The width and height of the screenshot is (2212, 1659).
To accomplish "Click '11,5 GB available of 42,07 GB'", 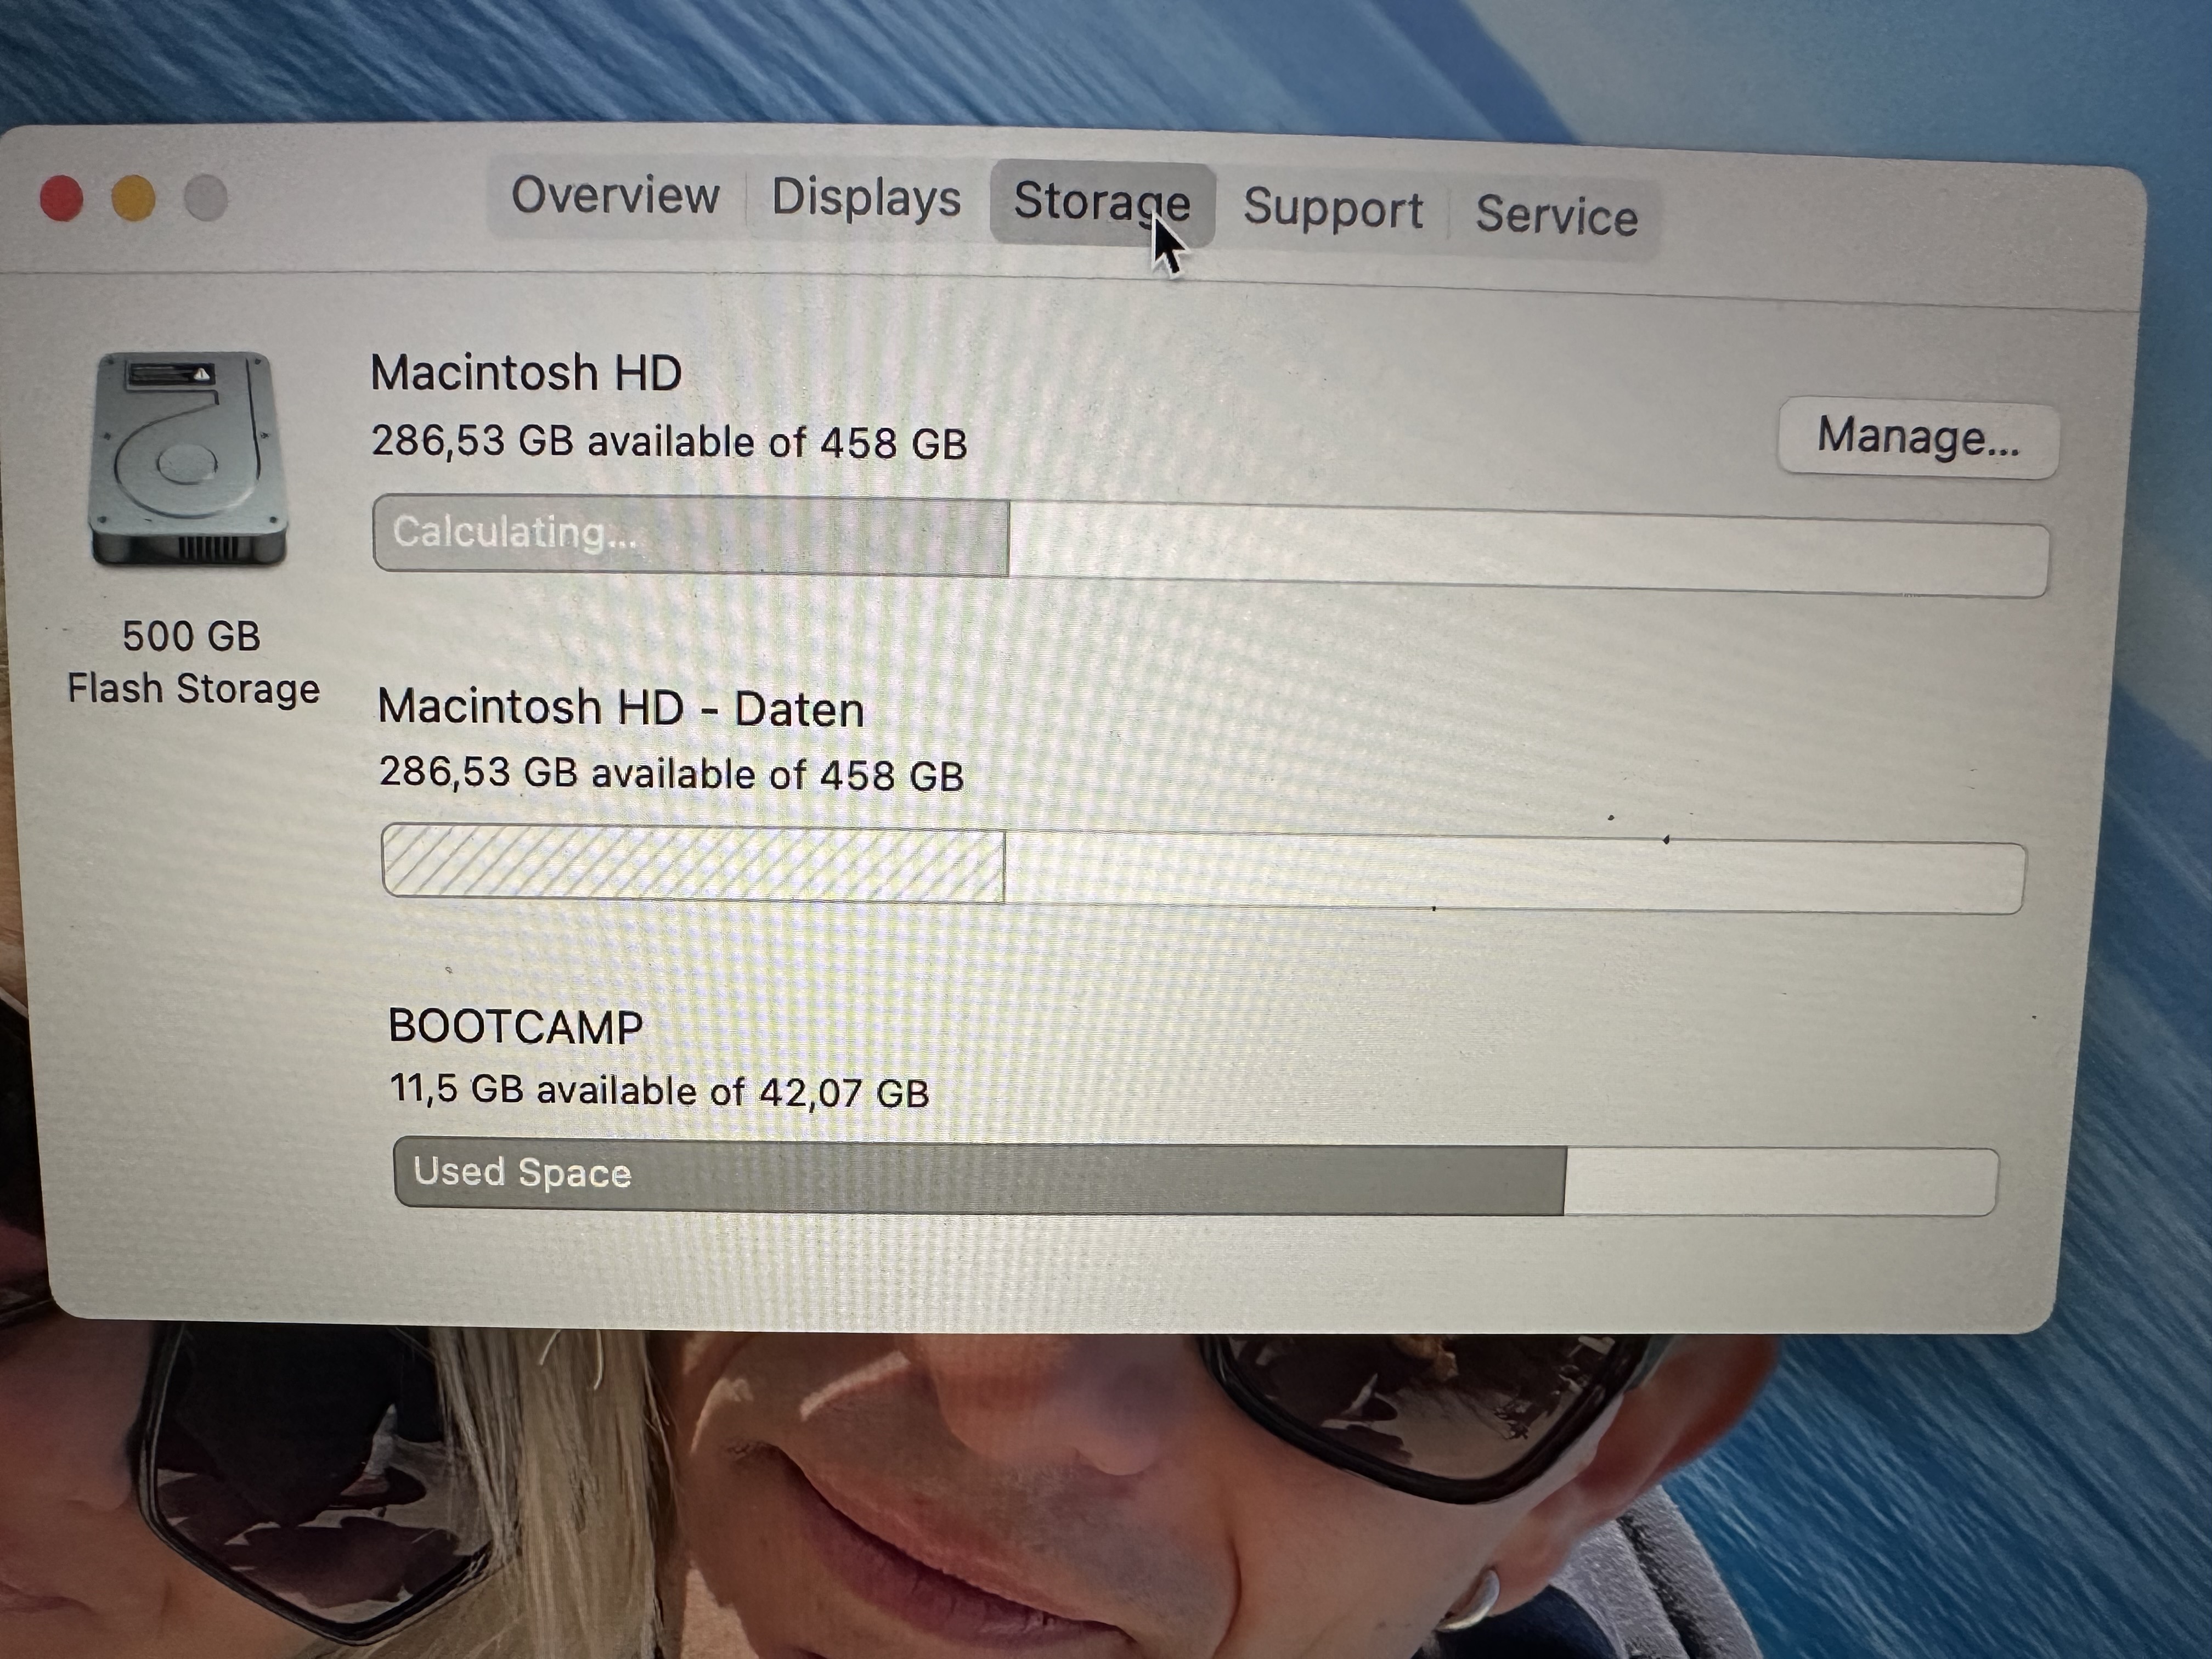I will (659, 1090).
